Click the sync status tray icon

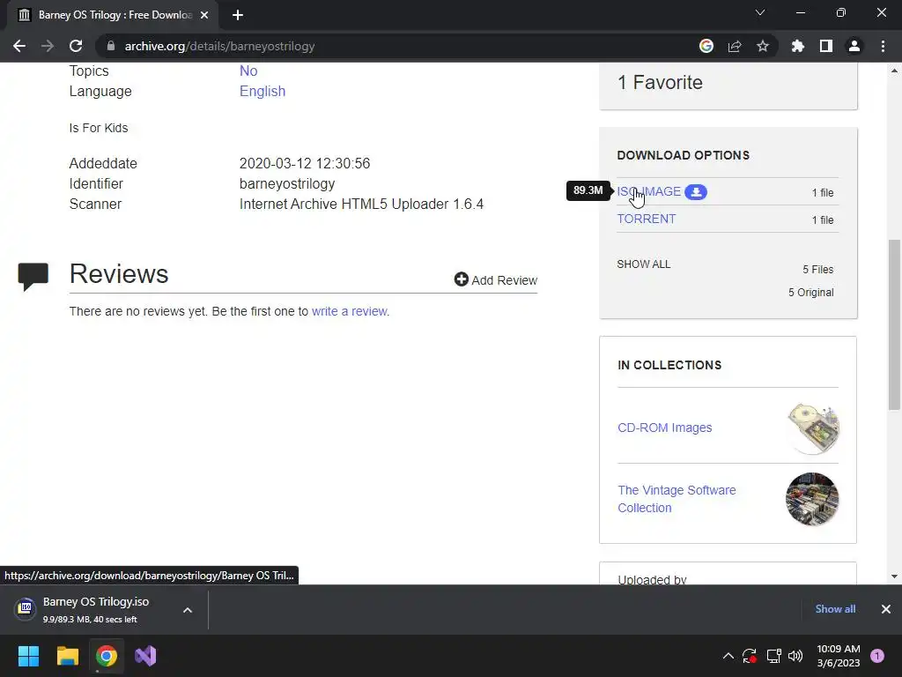pos(750,656)
